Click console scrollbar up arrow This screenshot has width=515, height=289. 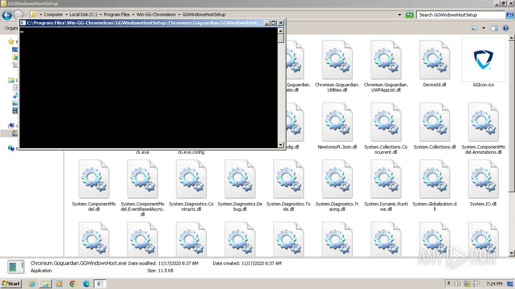[281, 31]
